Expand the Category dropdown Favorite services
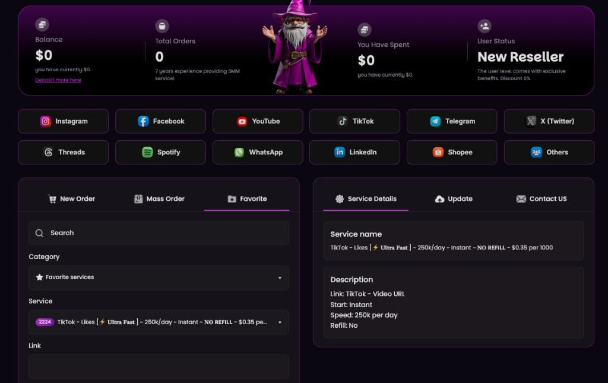608x383 pixels. pyautogui.click(x=159, y=277)
